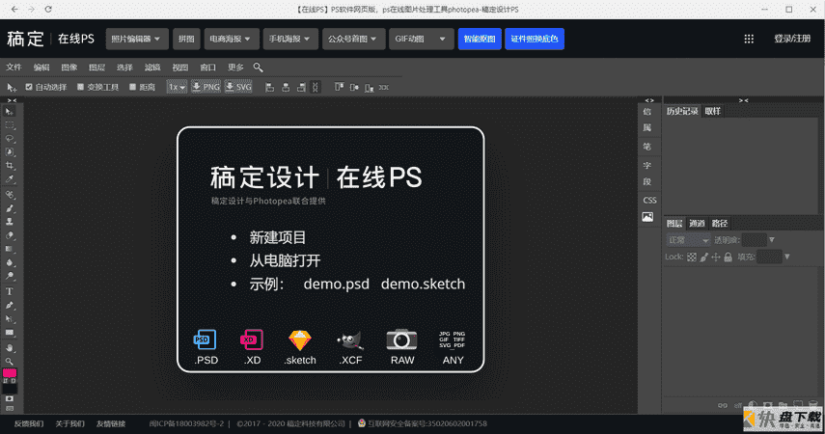Select the Brush tool
Image resolution: width=825 pixels, height=434 pixels.
tap(10, 208)
